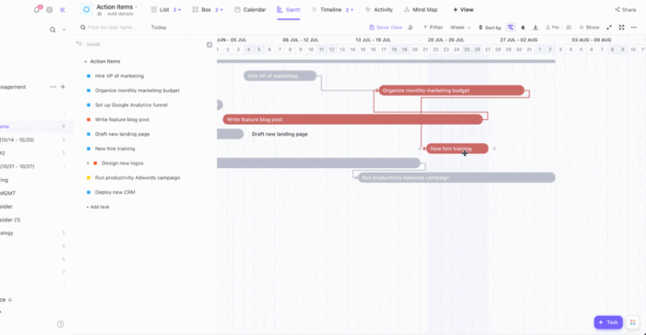
Task: Open the notifications bell icon
Action: coord(37,9)
